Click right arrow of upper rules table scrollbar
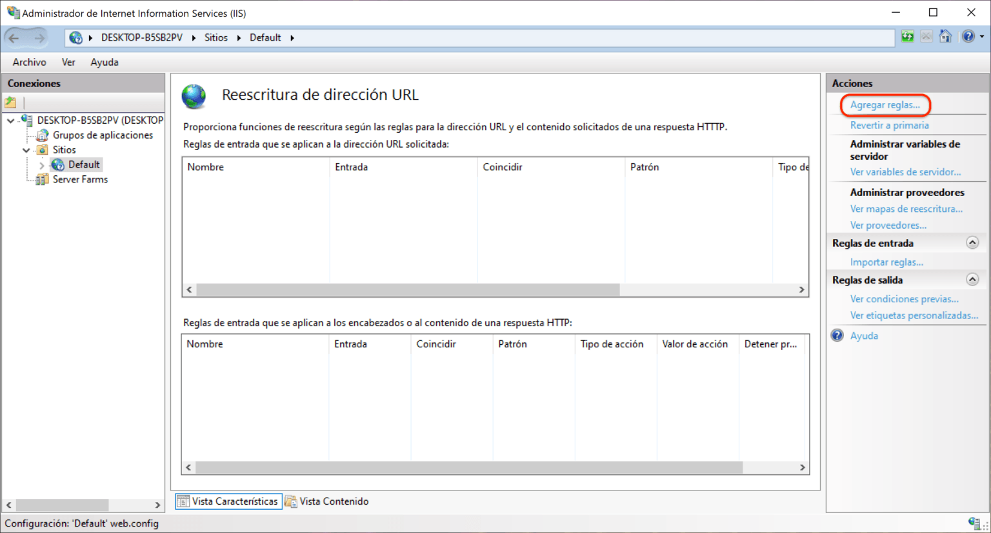The image size is (991, 533). point(802,290)
